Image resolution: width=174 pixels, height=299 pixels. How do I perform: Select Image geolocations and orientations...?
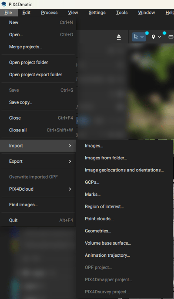tap(124, 170)
